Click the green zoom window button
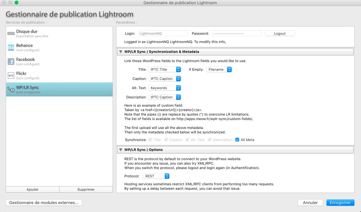This screenshot has width=361, height=212. point(16,3)
